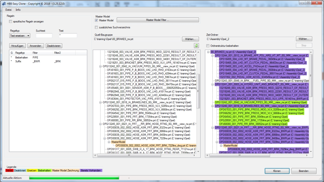Collapse OPG13241 HYDRO_UNIT node in target tree
This screenshot has width=324, height=182.
click(x=213, y=84)
